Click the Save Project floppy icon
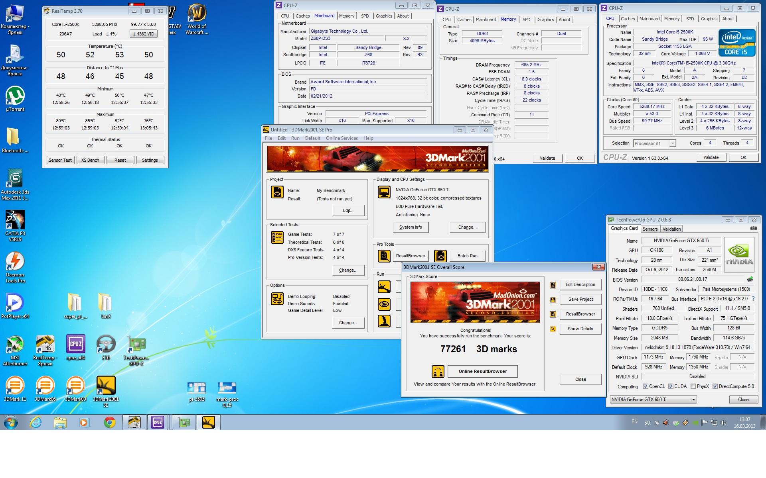 553,300
